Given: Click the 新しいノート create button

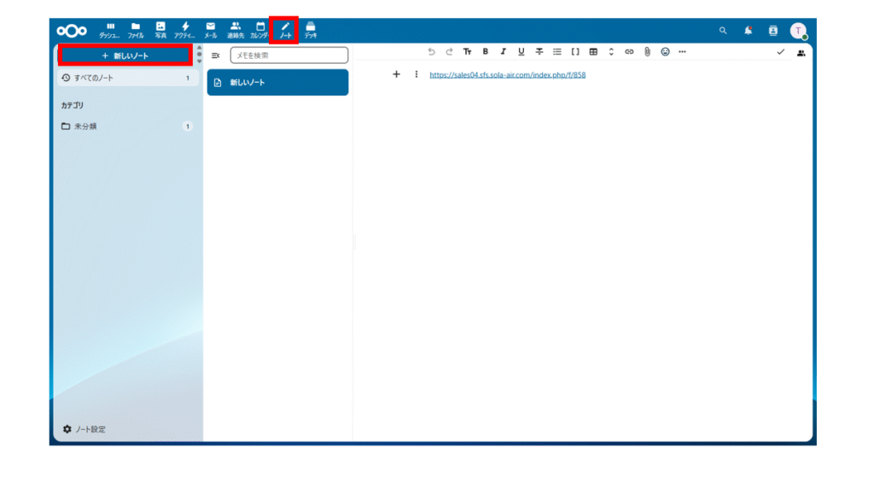Looking at the screenshot, I should click(x=125, y=55).
